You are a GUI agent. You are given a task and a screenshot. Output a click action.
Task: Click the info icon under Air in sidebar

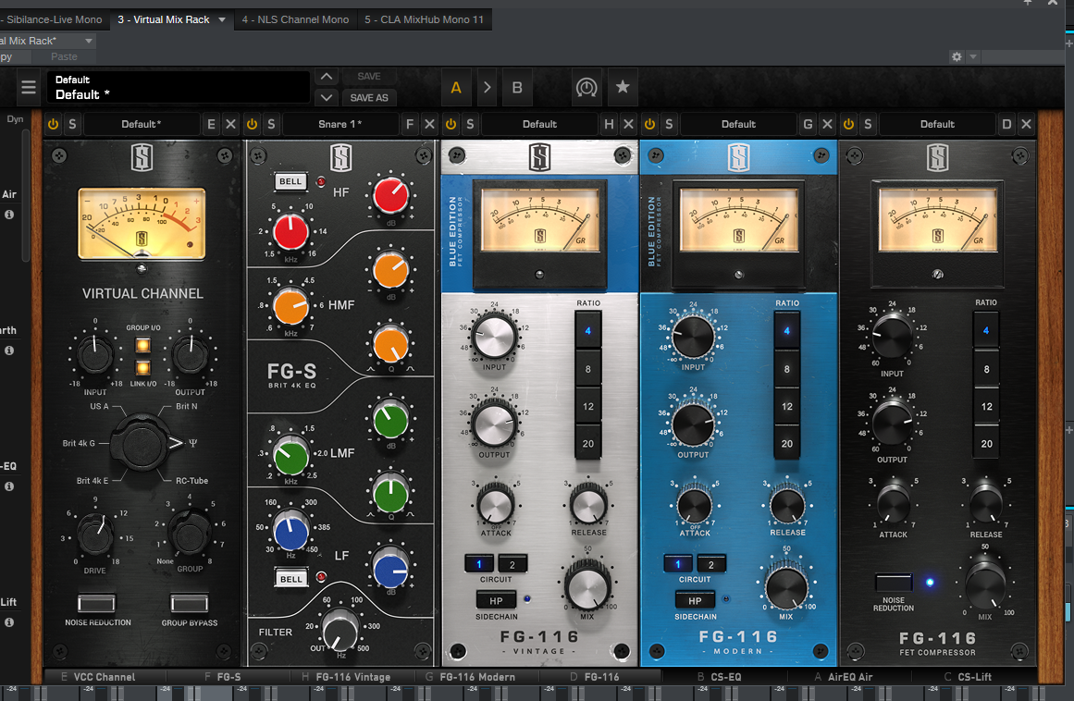pos(9,215)
